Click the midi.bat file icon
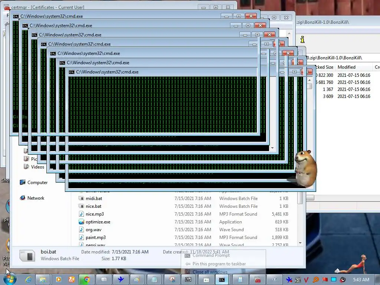The width and height of the screenshot is (380, 285). pos(81,198)
